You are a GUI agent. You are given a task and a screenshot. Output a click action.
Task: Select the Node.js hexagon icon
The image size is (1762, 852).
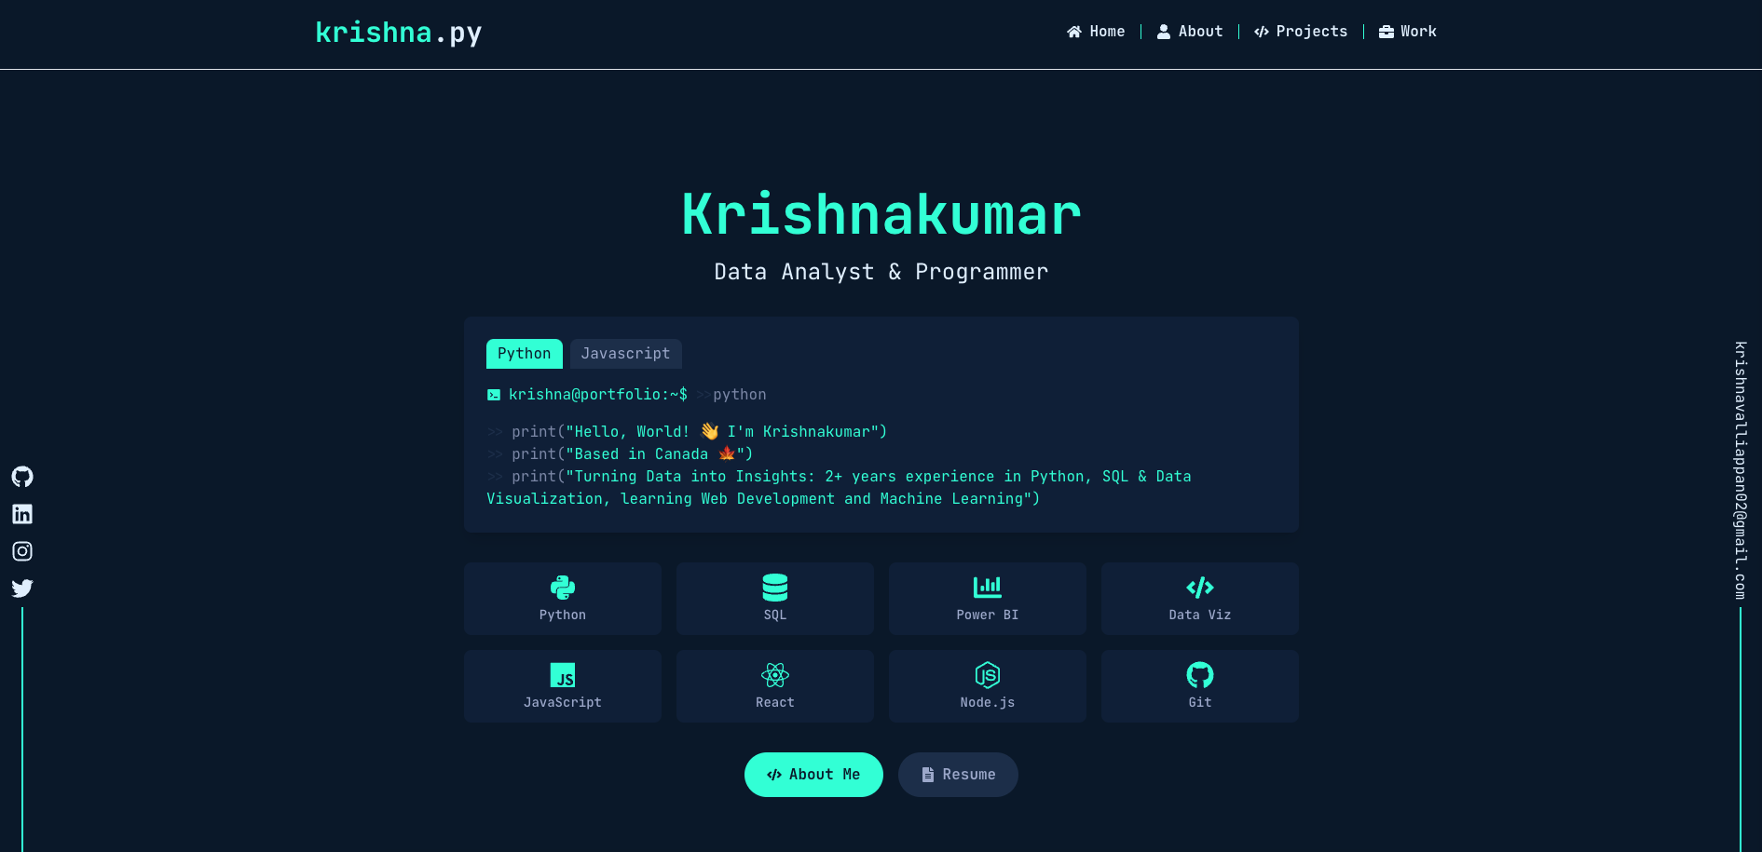coord(987,675)
